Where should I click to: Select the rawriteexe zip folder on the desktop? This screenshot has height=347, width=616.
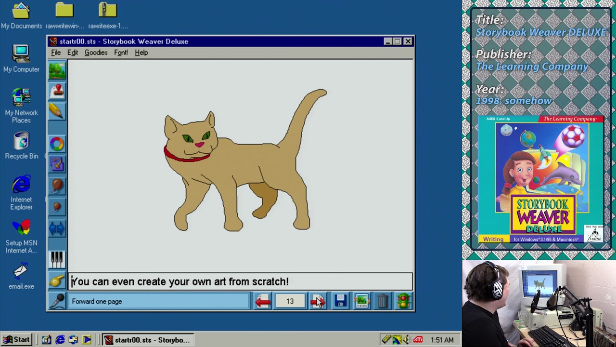click(108, 16)
